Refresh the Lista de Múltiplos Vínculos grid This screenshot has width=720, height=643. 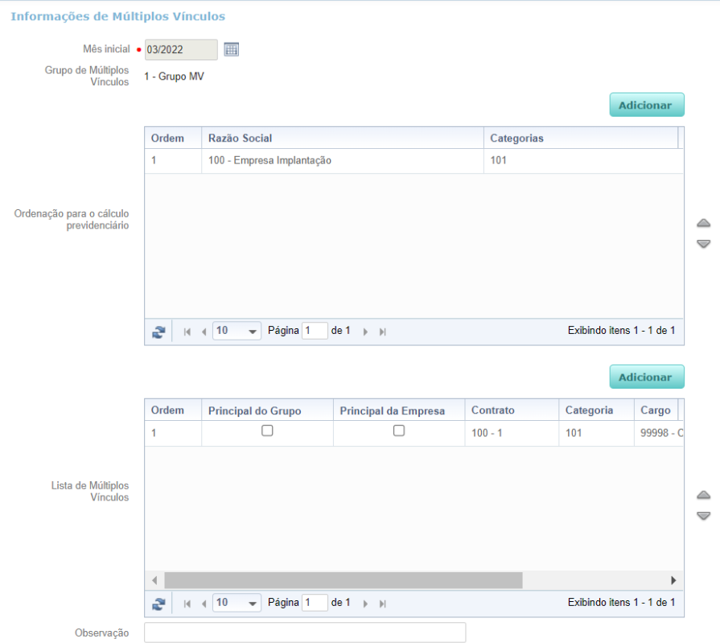(158, 604)
